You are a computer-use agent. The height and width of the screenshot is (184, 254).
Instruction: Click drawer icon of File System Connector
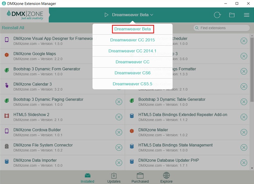7,146
